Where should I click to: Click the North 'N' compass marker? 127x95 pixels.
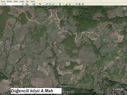coord(124,8)
